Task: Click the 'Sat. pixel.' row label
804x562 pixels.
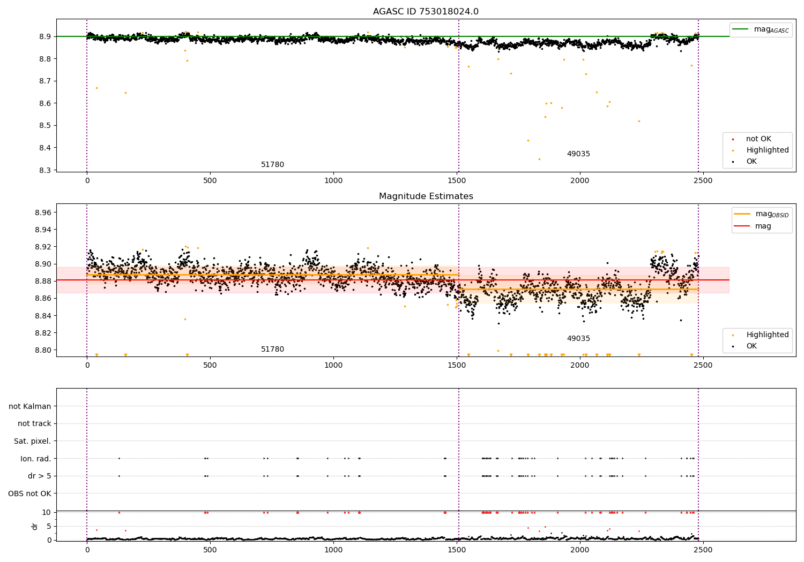Action: [x=33, y=442]
